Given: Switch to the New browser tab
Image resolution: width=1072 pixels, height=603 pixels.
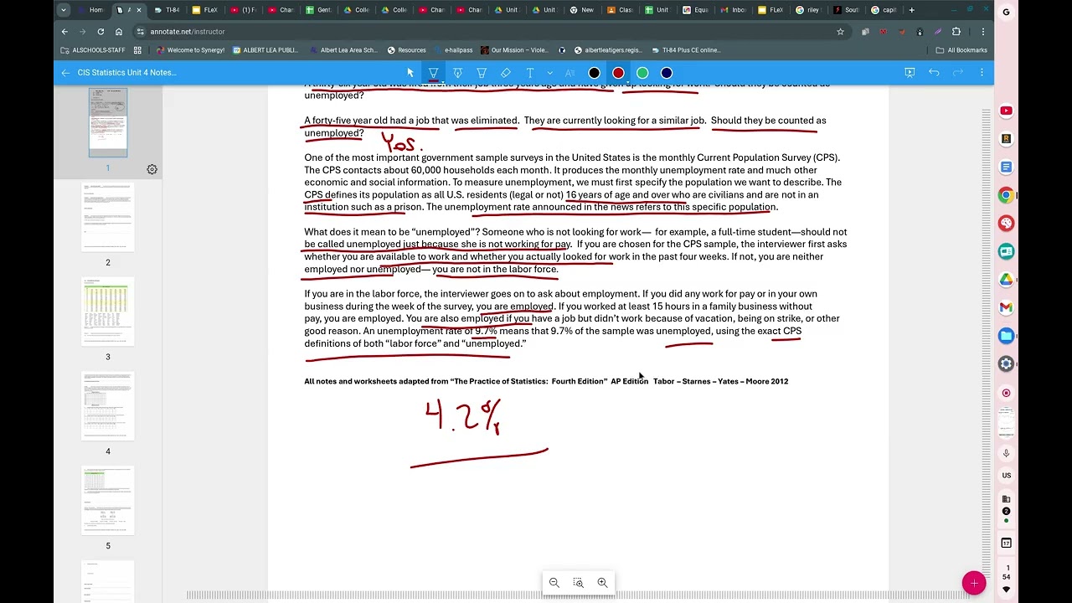Looking at the screenshot, I should (x=582, y=10).
